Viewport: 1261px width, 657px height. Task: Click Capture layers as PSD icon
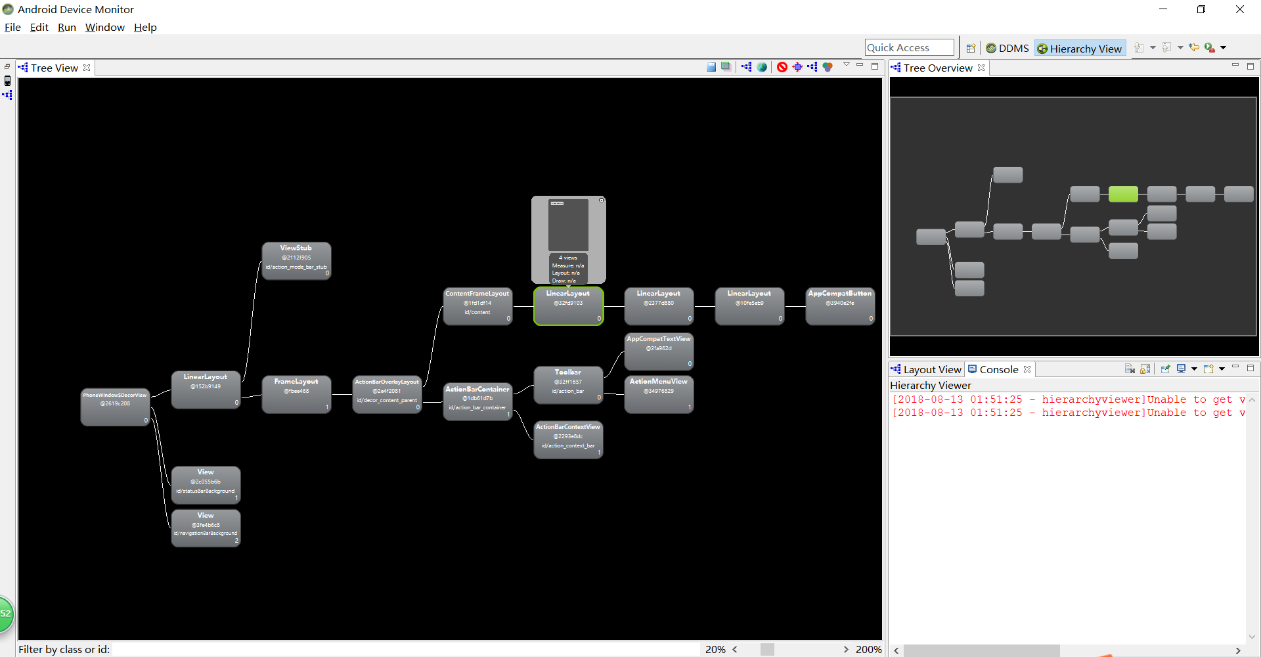point(726,67)
